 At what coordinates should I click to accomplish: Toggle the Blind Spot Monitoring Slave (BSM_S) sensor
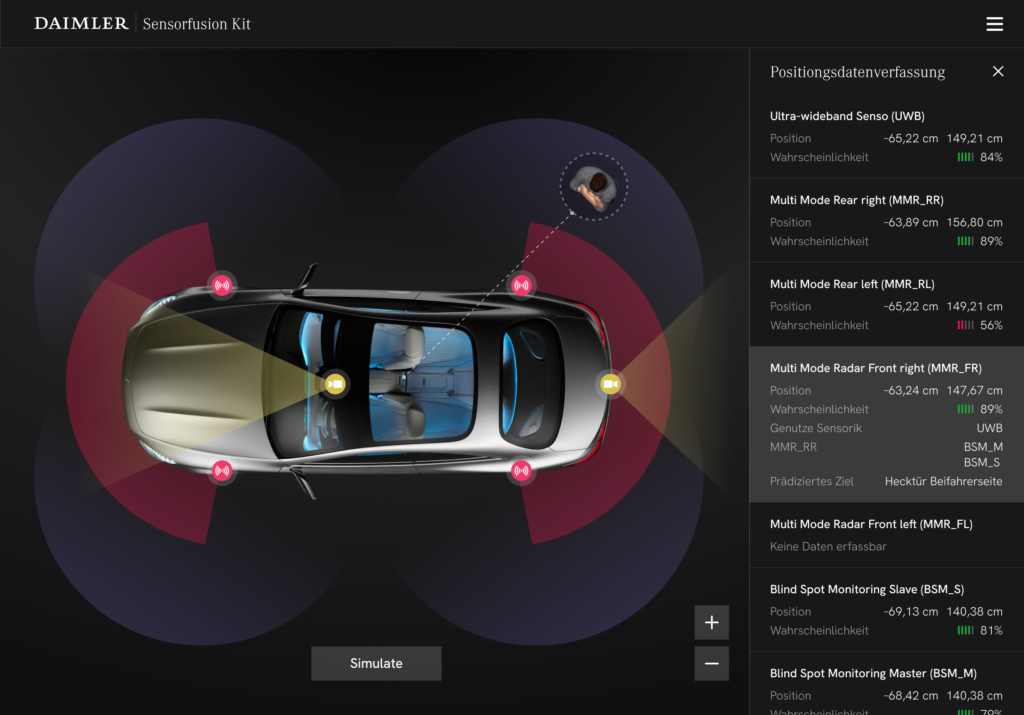867,589
